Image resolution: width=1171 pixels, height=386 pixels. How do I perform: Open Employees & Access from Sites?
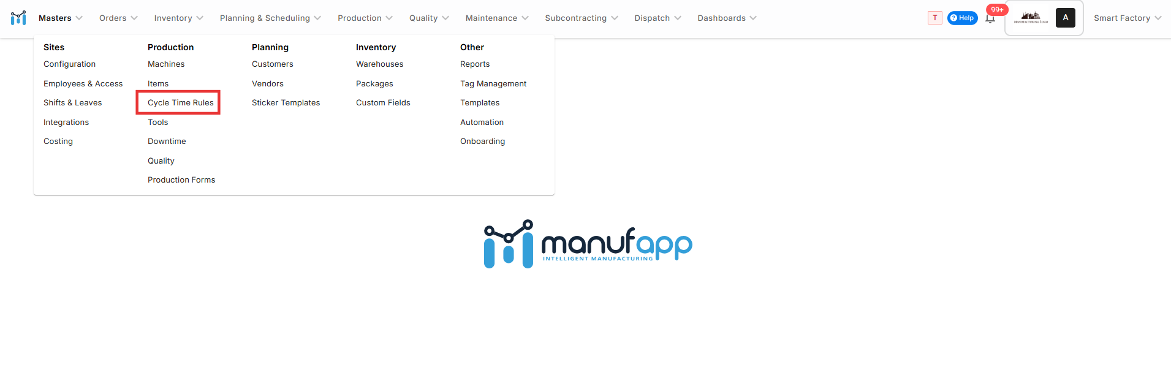tap(83, 83)
